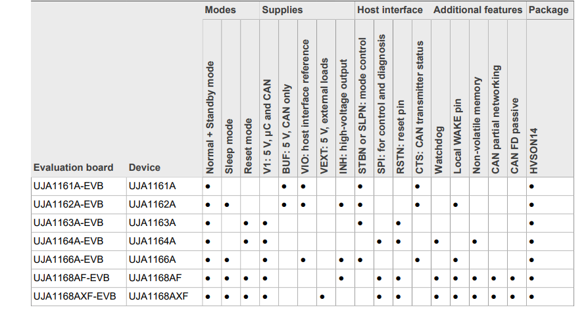588x314 pixels.
Task: Click the UJA1168AXF-EVB evaluation board name
Action: pyautogui.click(x=74, y=296)
